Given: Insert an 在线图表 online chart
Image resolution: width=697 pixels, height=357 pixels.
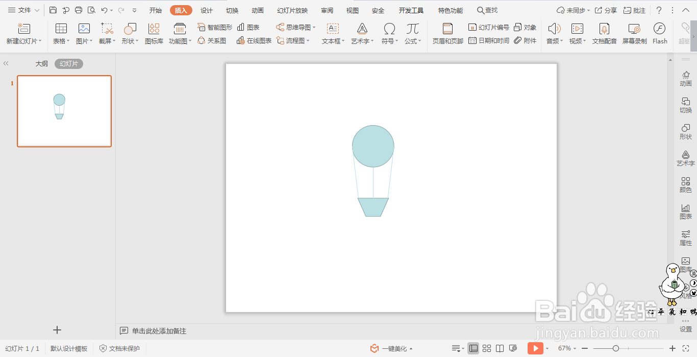Looking at the screenshot, I should pyautogui.click(x=254, y=40).
